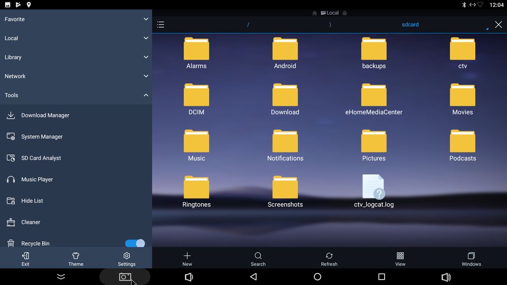The width and height of the screenshot is (507, 285).
Task: Launch System Manager from the sidebar
Action: 42,137
